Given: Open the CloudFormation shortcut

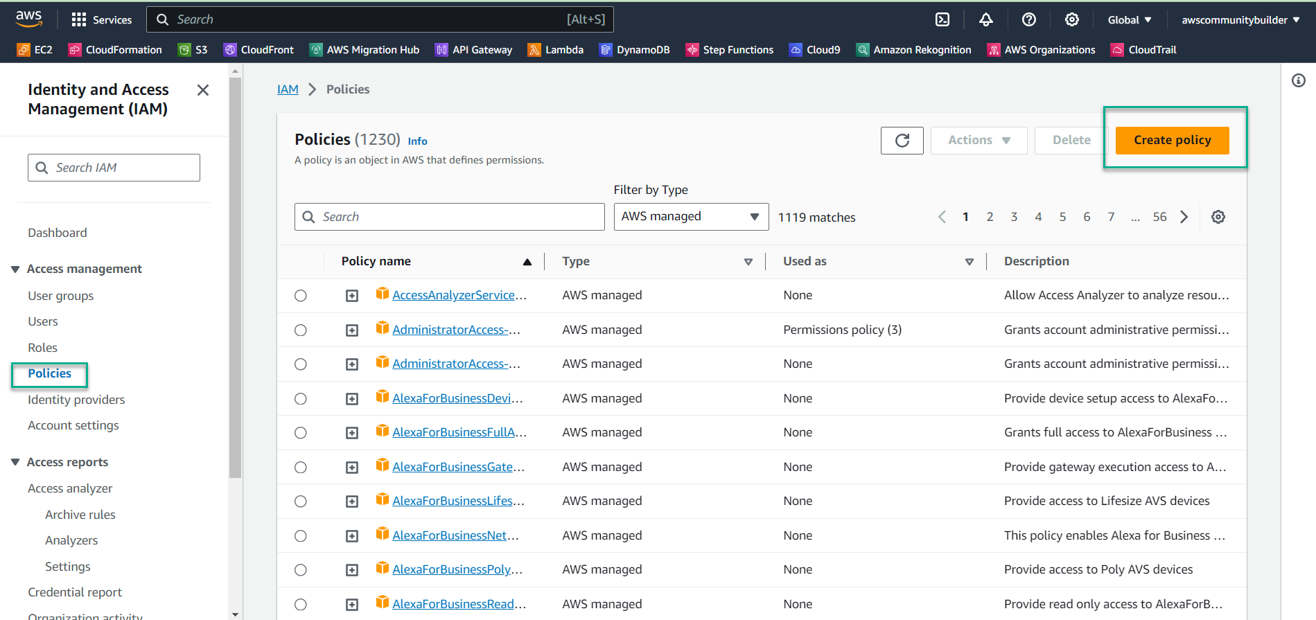Looking at the screenshot, I should pyautogui.click(x=115, y=50).
